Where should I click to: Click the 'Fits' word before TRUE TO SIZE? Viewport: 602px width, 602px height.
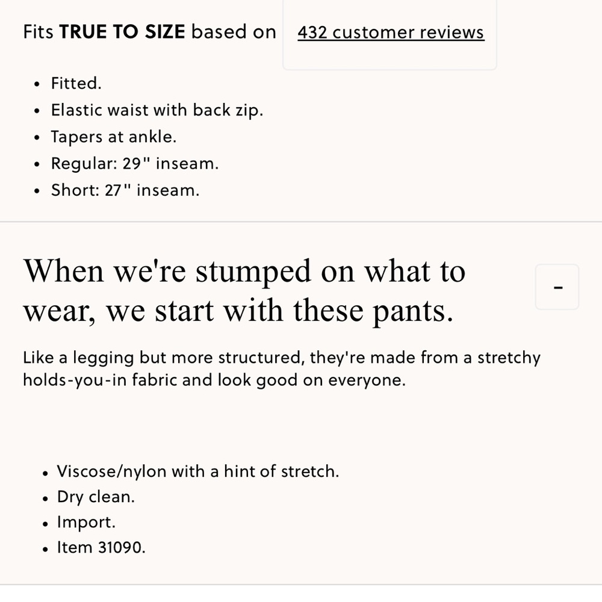point(39,32)
